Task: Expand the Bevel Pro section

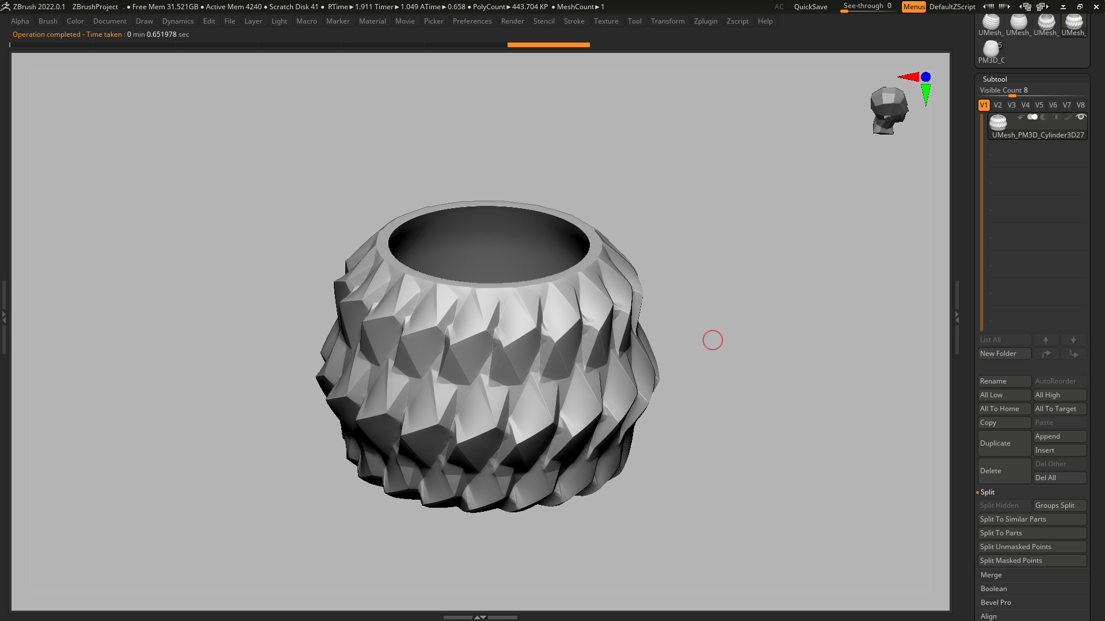Action: 996,603
